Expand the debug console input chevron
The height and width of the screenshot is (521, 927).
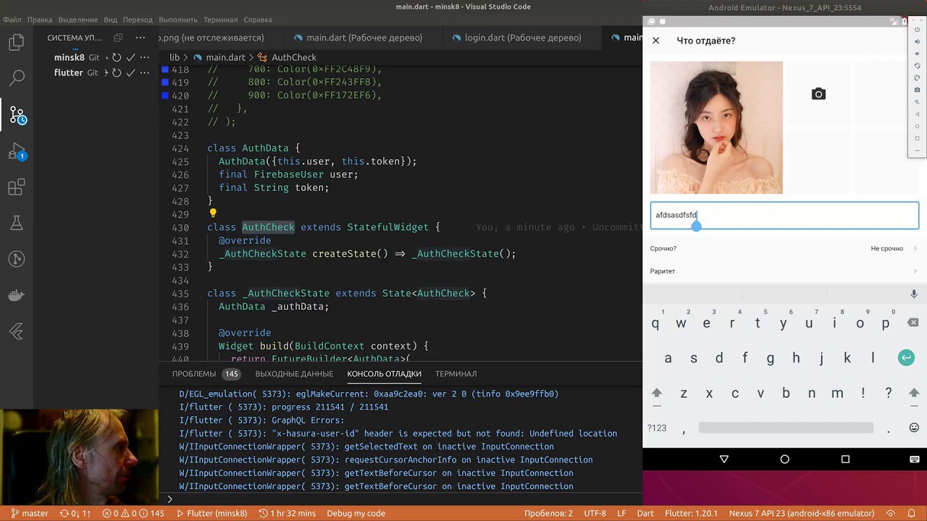point(170,499)
